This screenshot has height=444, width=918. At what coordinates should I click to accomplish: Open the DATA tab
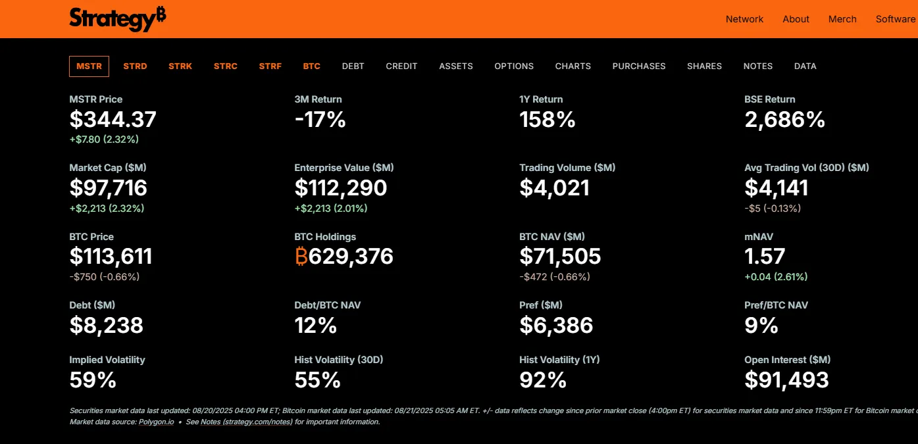[x=805, y=66]
